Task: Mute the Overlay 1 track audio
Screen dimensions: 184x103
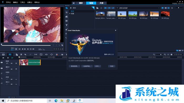Action: coord(12,69)
